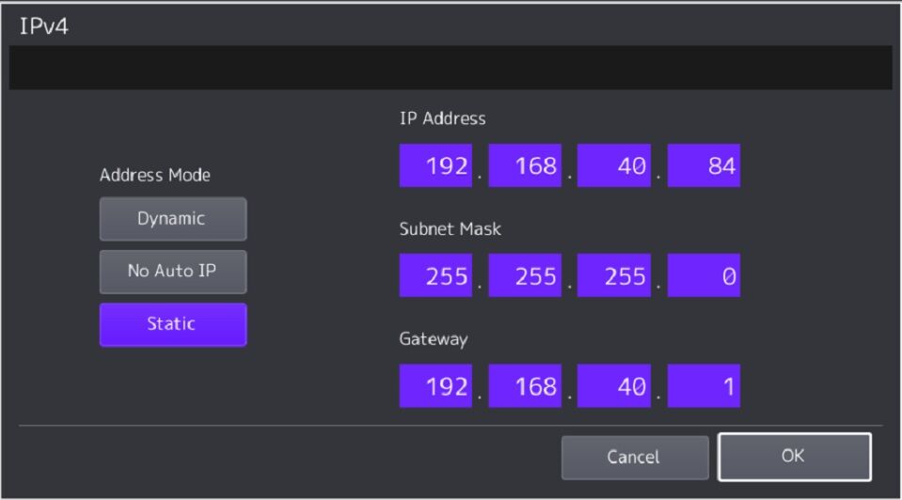Select Dynamic address mode

pyautogui.click(x=173, y=219)
